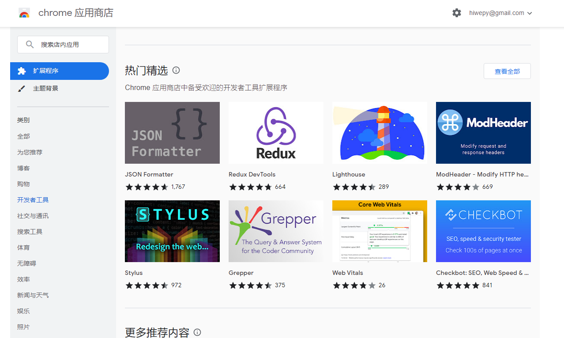Click the Chrome Web Store rainbow logo
Image resolution: width=564 pixels, height=338 pixels.
[24, 13]
